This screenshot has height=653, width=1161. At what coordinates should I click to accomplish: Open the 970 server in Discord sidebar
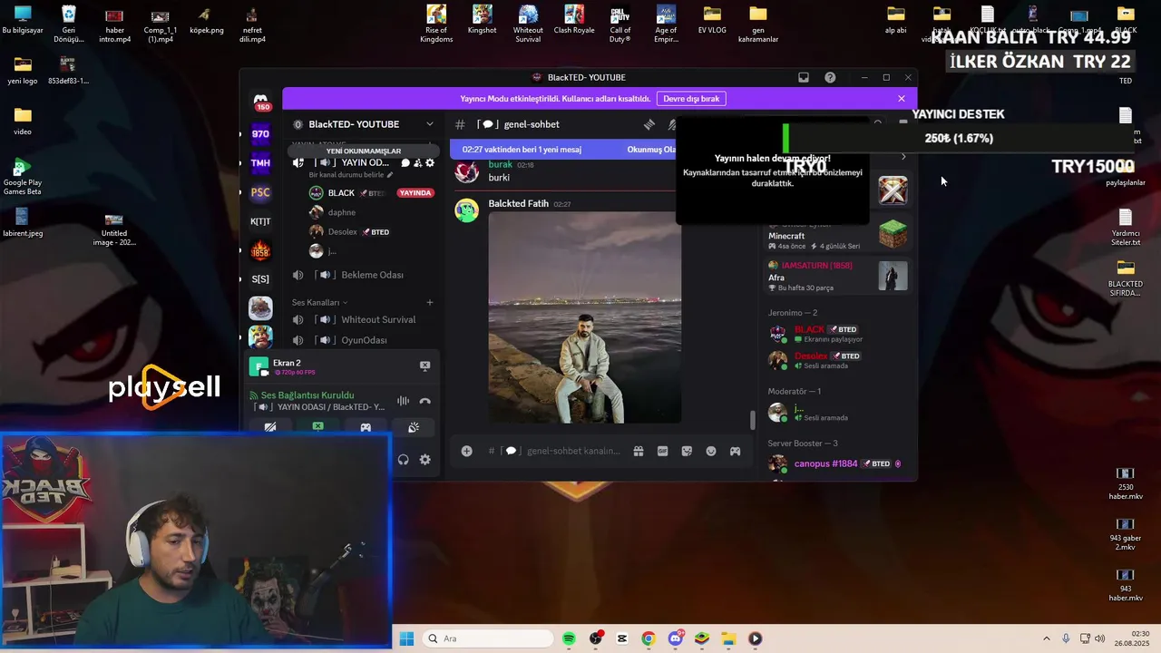[260, 133]
